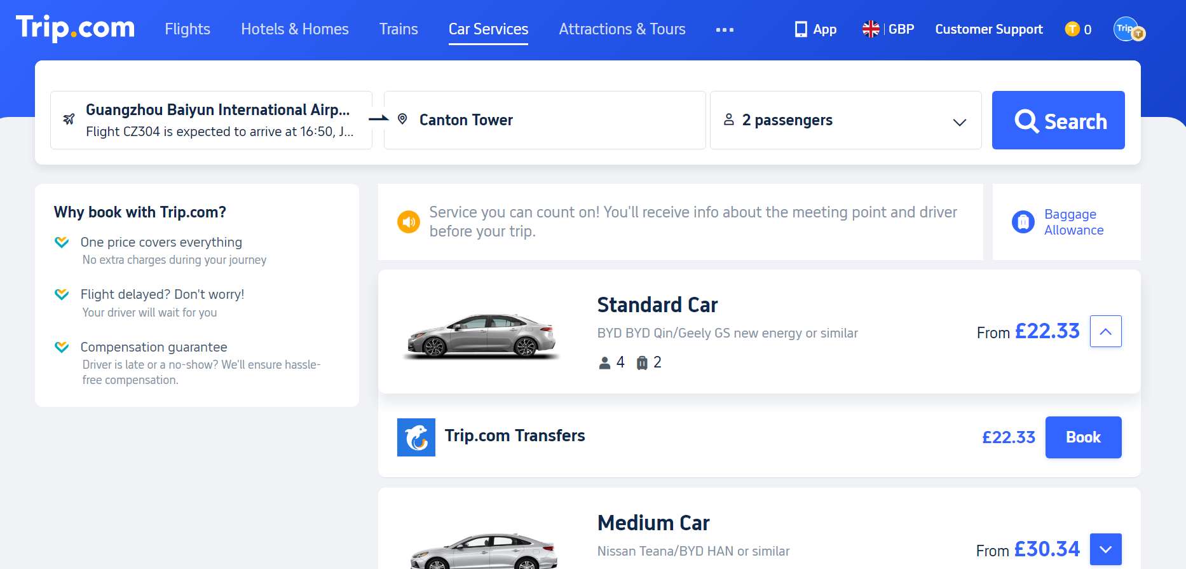This screenshot has width=1186, height=569.
Task: Expand the more options ellipsis menu
Action: 725,30
